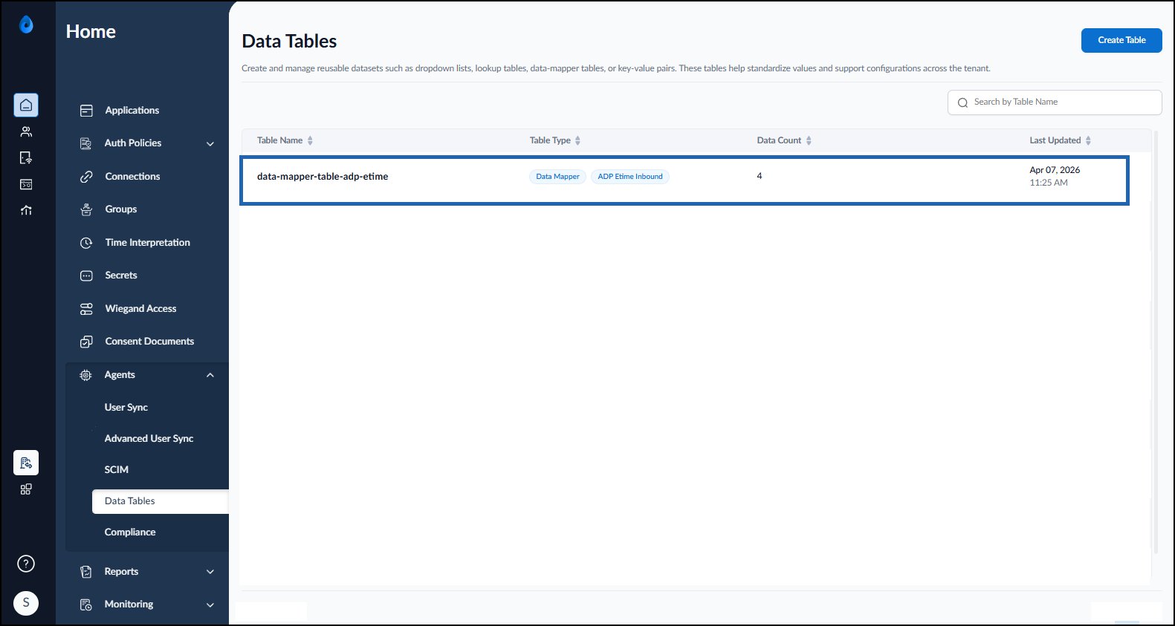Expand the Auth Policies menu chevron
Image resolution: width=1175 pixels, height=626 pixels.
tap(210, 144)
